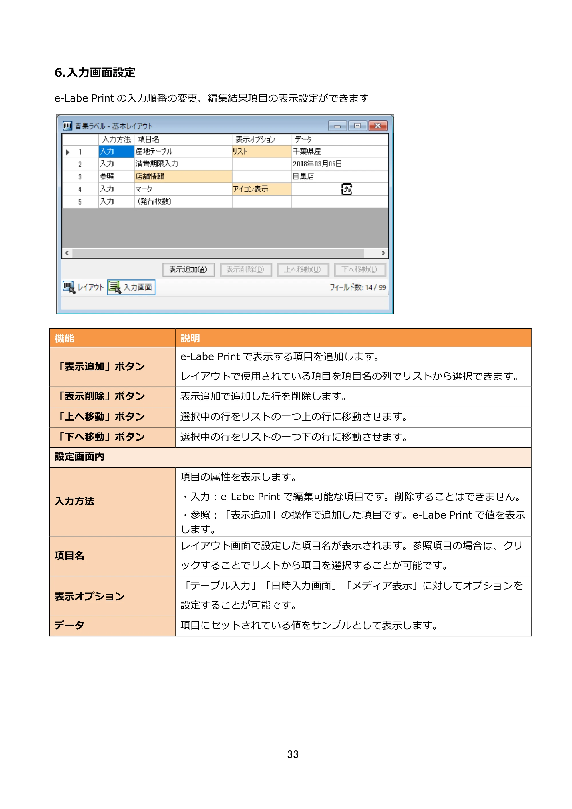Click the 目黒店 data cell
The height and width of the screenshot is (809, 572).
(340, 177)
